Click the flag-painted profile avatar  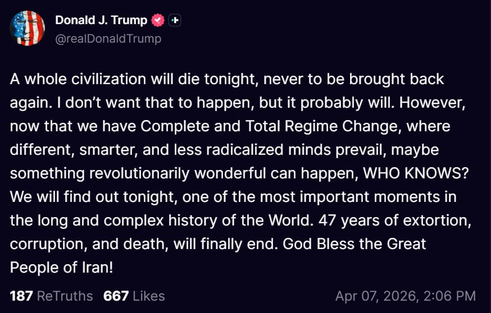[x=28, y=28]
